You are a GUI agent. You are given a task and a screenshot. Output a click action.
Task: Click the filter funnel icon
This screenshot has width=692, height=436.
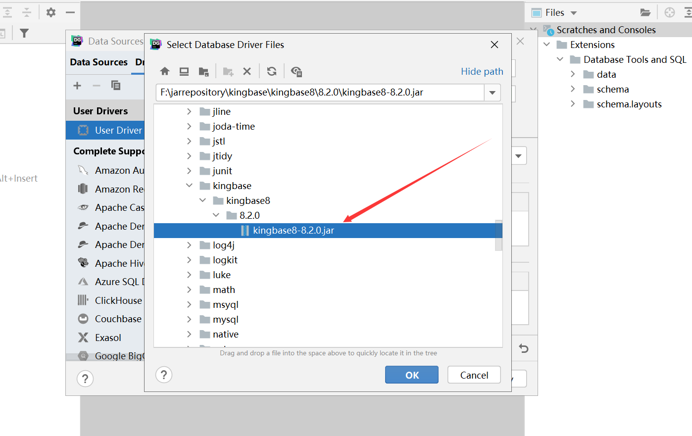[24, 33]
